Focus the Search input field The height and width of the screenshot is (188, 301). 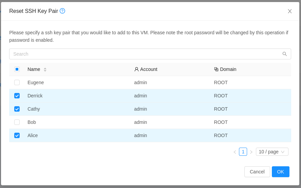tap(150, 54)
